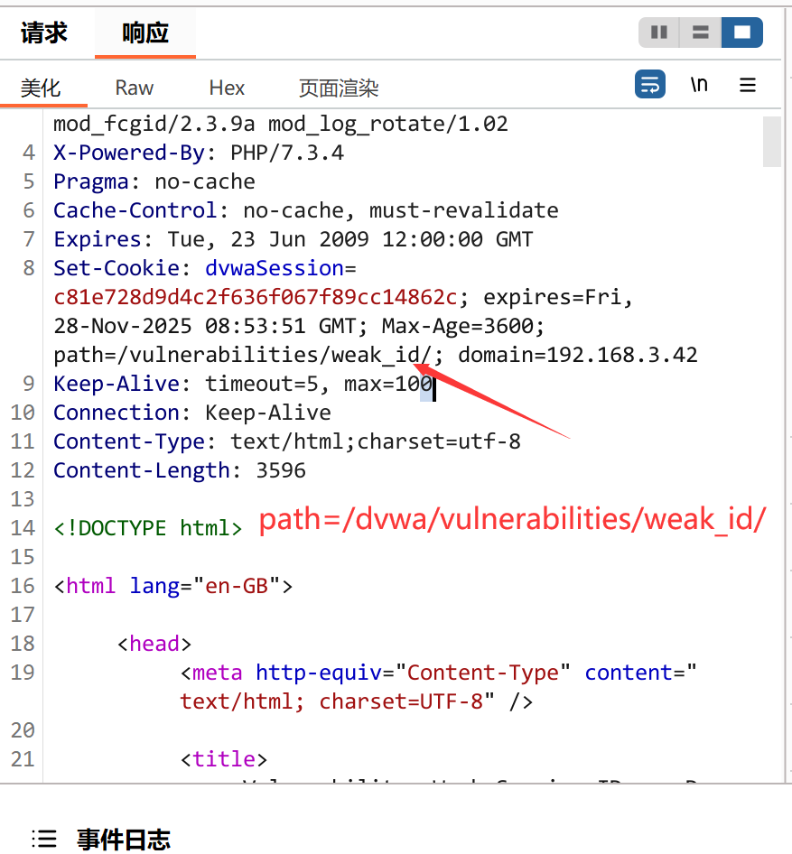792x854 pixels.
Task: Click the Max-Age=3600 cookie attribute
Action: pos(459,326)
